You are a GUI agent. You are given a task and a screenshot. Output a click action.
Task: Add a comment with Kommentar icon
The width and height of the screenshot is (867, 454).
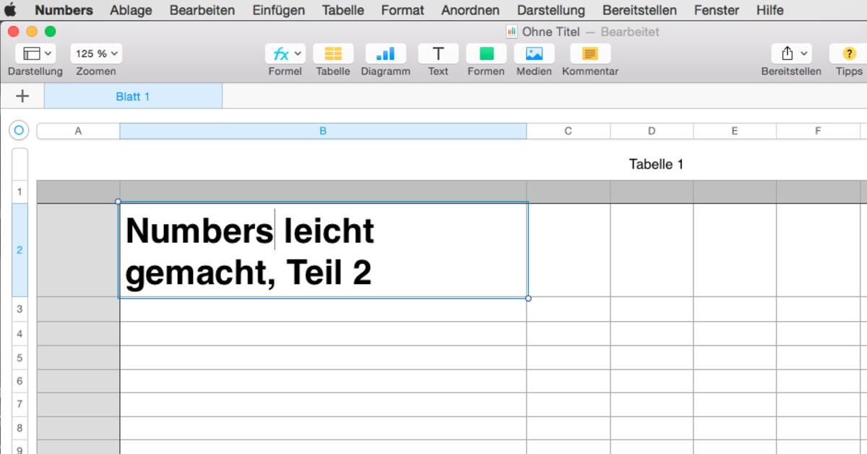click(590, 53)
